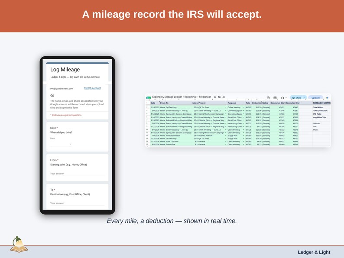Click the deduction value '$4.94'
The height and width of the screenshot is (258, 344).
tap(259, 142)
